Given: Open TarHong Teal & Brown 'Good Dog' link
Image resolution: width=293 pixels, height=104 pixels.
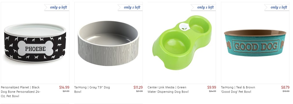Looking at the screenshot, I should click(238, 89).
